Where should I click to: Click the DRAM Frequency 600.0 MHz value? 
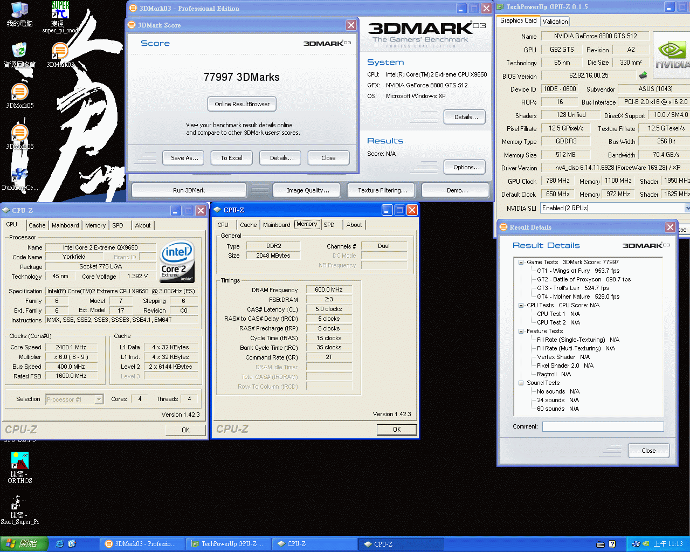click(329, 289)
